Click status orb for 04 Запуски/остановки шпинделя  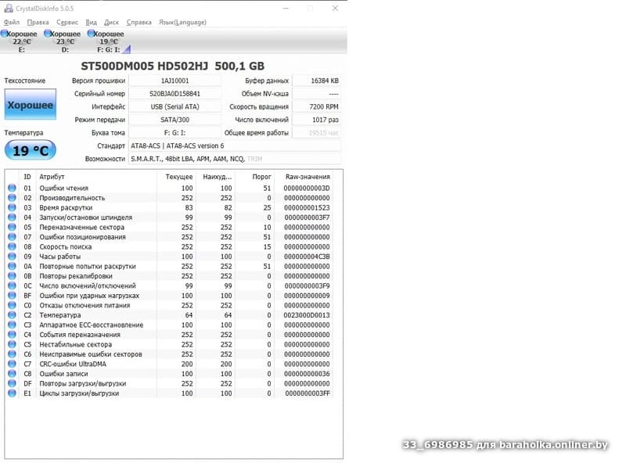12,217
